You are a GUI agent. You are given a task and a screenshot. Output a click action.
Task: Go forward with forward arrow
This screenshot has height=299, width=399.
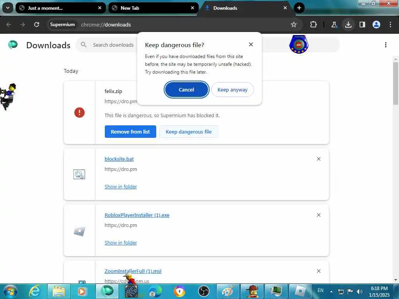pos(22,25)
